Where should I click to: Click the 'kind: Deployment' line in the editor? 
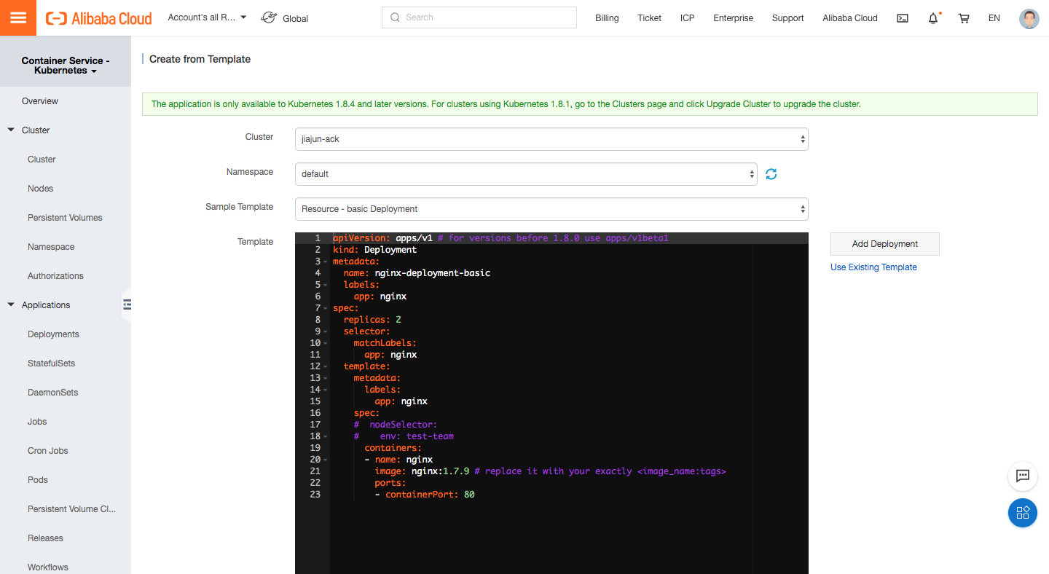(374, 250)
